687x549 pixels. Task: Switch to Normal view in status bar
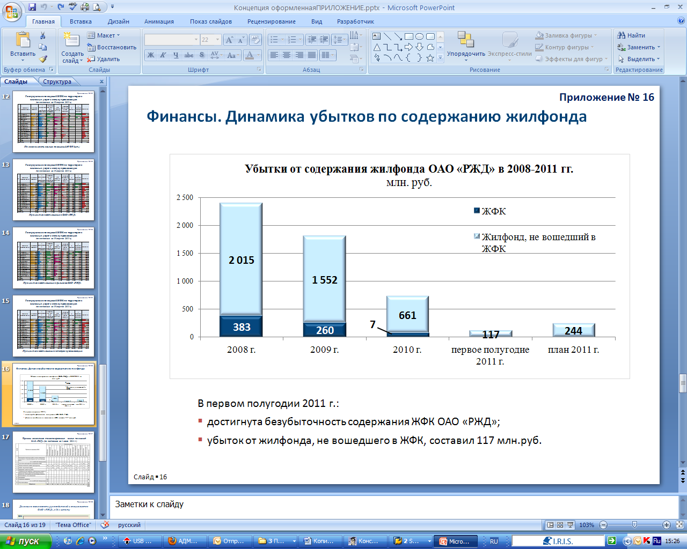pos(550,525)
